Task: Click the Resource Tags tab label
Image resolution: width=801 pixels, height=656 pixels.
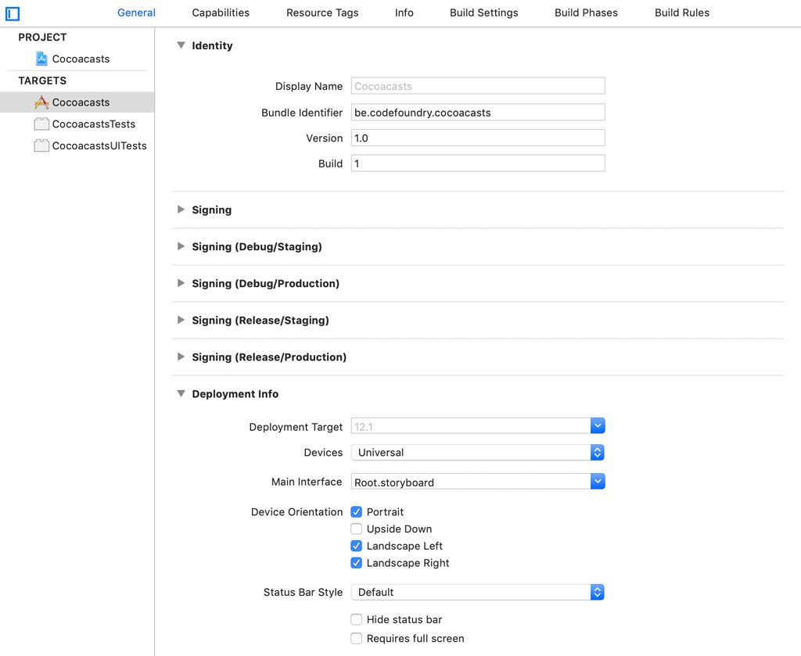Action: [322, 13]
